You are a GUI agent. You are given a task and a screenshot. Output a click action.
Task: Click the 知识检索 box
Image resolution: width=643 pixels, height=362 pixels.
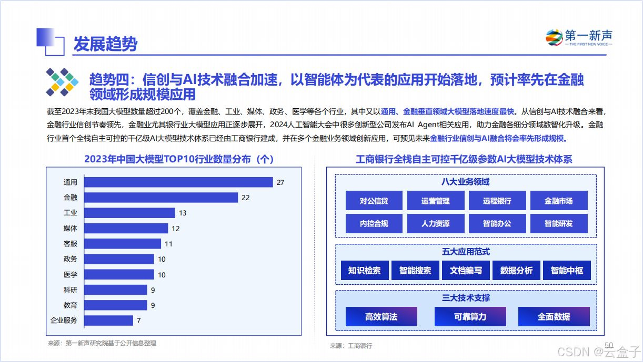point(365,271)
